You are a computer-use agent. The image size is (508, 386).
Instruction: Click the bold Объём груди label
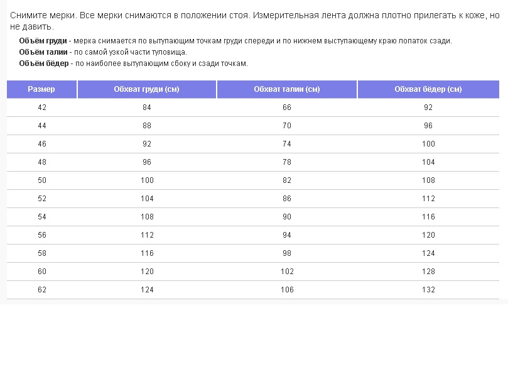[x=43, y=41]
